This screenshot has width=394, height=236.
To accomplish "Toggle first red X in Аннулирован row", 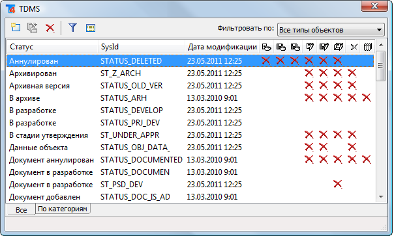I will pos(266,60).
